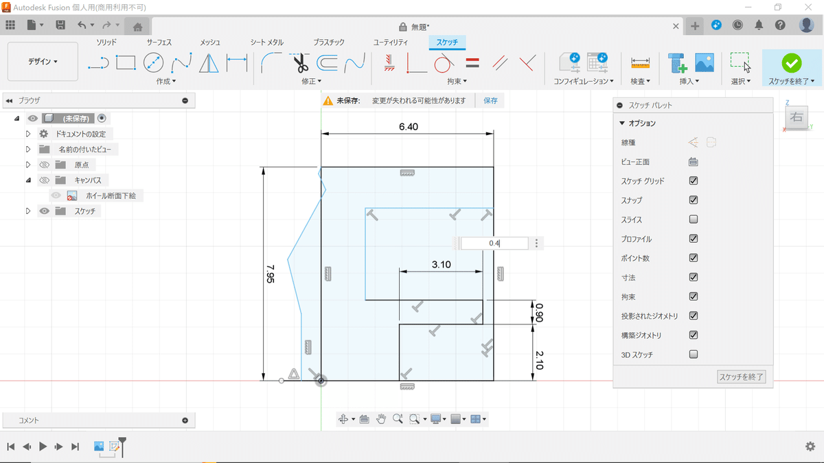Select the Line sketch tool
Screen dimensions: 824x463
pyautogui.click(x=98, y=63)
